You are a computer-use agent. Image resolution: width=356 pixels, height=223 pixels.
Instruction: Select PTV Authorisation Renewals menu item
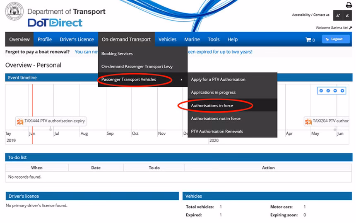click(x=216, y=131)
